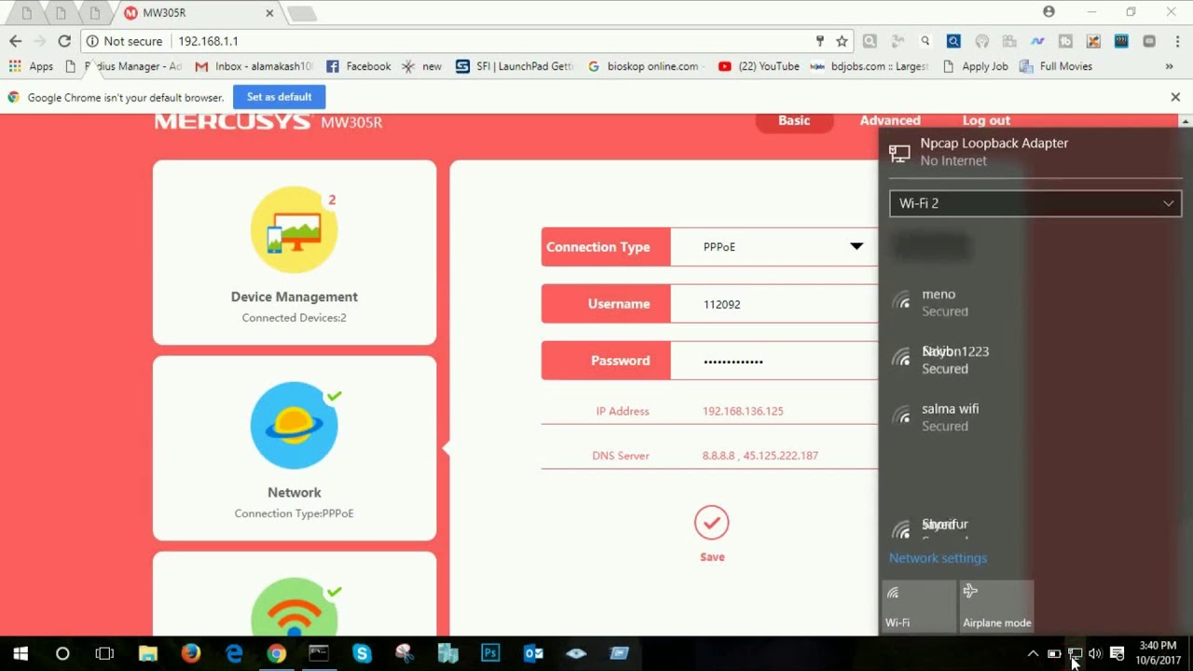This screenshot has width=1193, height=671.
Task: Open the Network planet icon
Action: pos(295,425)
